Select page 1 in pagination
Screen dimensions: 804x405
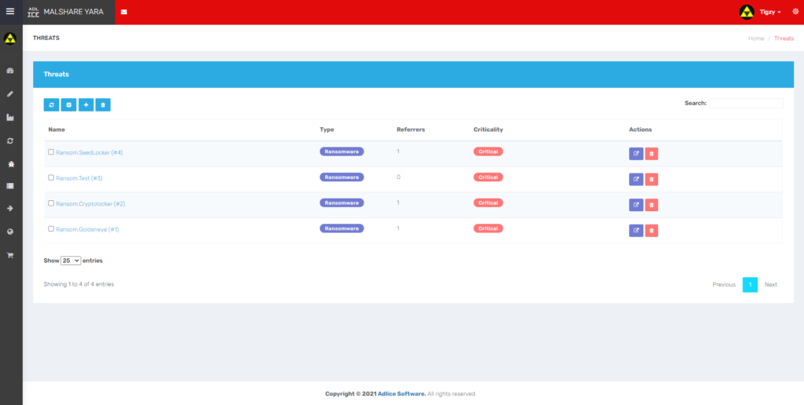pos(750,284)
